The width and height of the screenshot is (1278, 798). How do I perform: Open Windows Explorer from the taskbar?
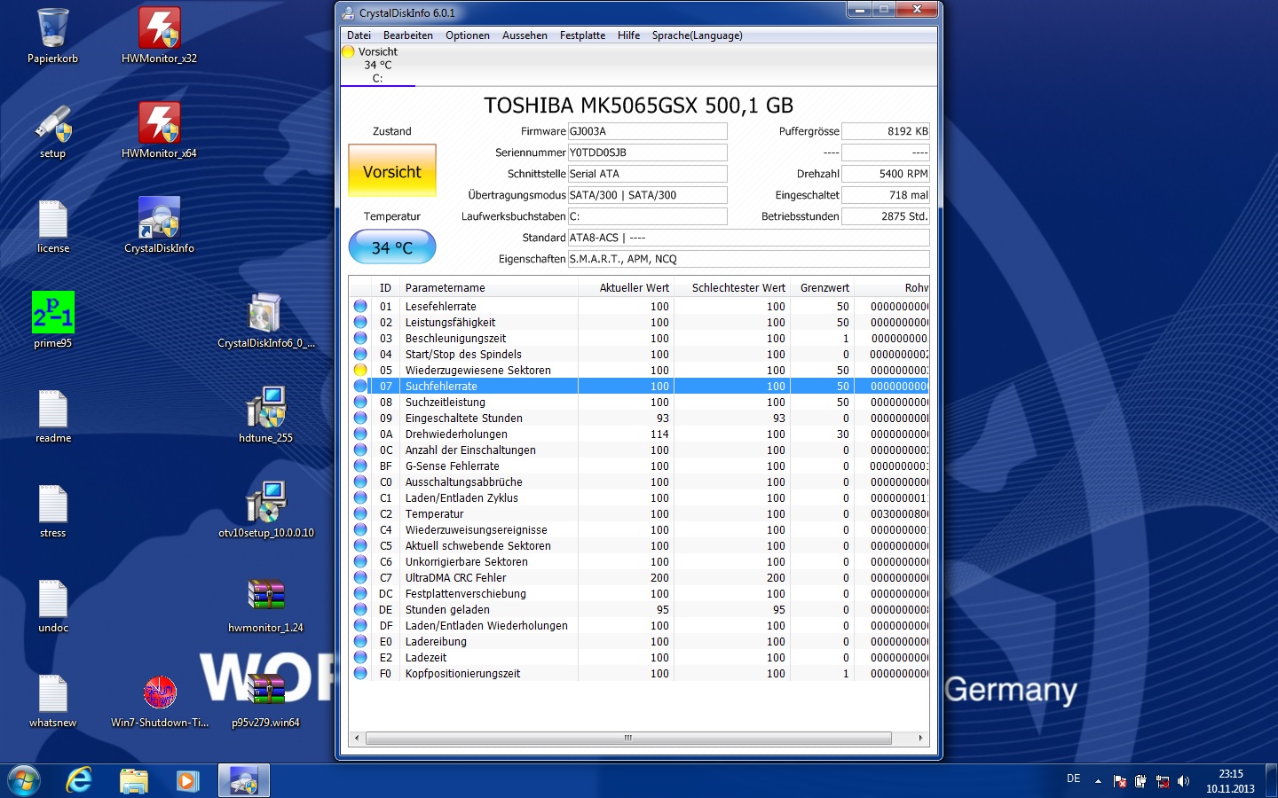[x=134, y=781]
